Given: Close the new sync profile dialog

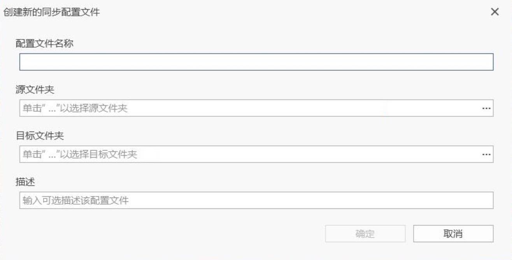Looking at the screenshot, I should [x=495, y=12].
